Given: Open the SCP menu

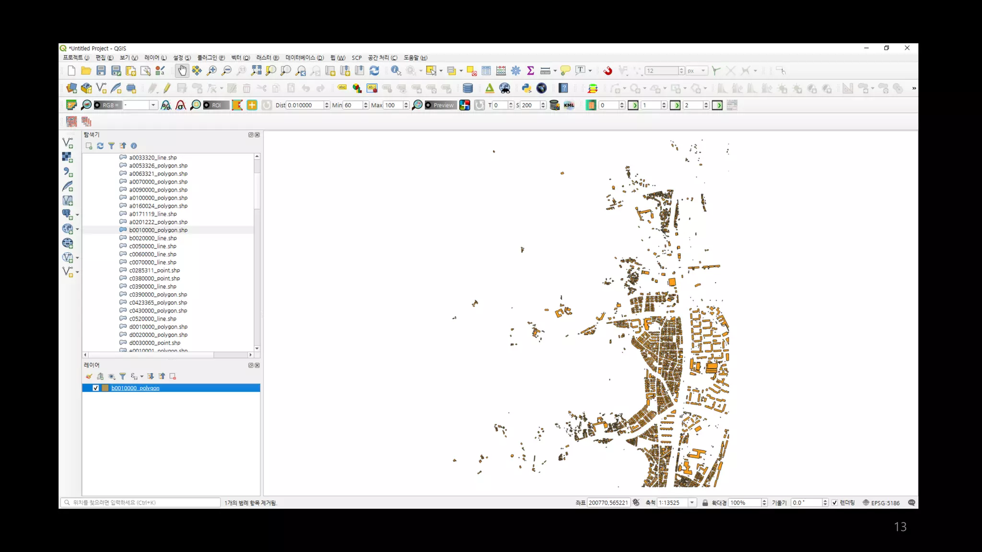Looking at the screenshot, I should [x=357, y=57].
